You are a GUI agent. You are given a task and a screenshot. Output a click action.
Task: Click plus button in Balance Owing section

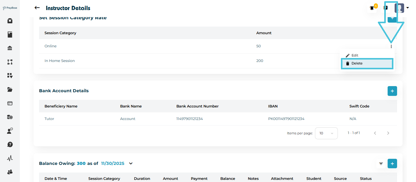tap(392, 163)
